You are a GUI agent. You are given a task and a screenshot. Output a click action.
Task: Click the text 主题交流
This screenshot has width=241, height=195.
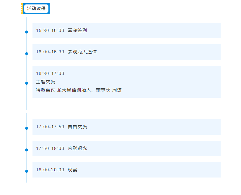point(45,82)
